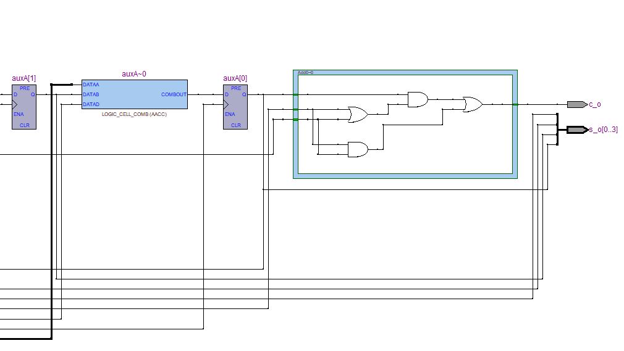Click the upper AND gate inside Add0~0
Viewport: 624px width, 351px height.
417,99
